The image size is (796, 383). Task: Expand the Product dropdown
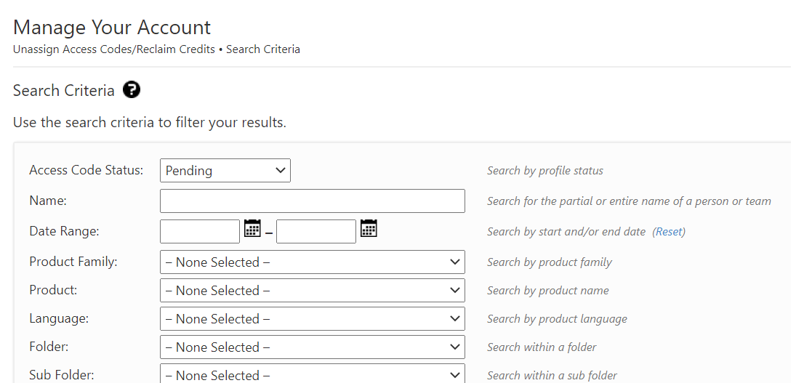pos(312,290)
